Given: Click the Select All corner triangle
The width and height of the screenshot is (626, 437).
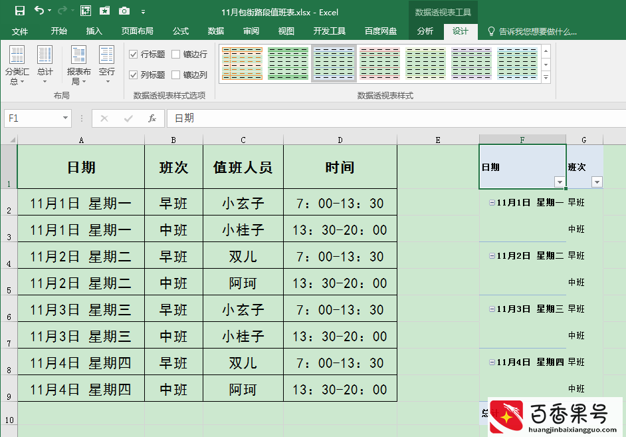Looking at the screenshot, I should coord(11,140).
